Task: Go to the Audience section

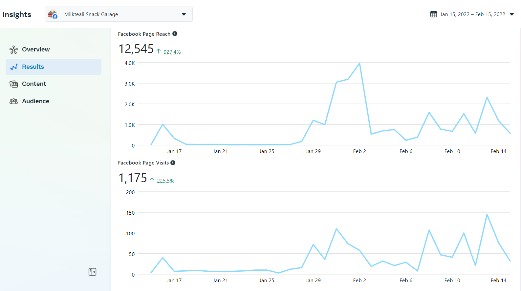Action: click(35, 101)
